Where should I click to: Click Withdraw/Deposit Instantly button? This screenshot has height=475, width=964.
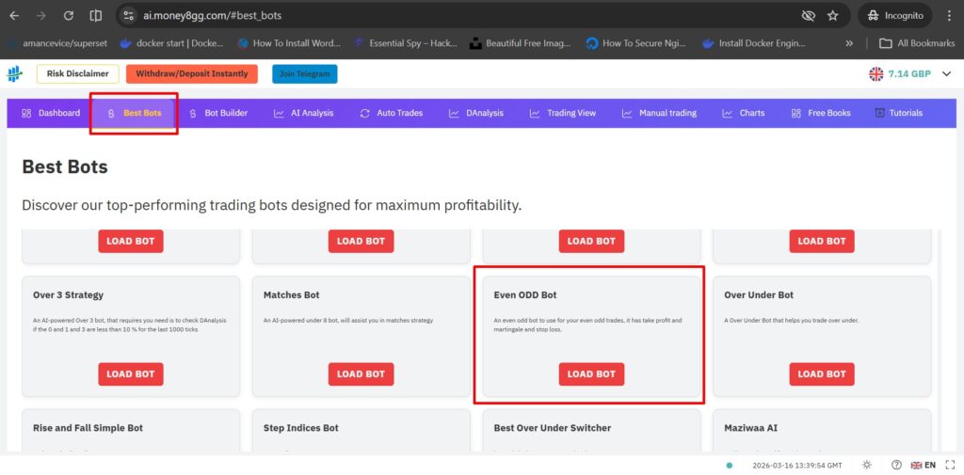click(x=192, y=73)
